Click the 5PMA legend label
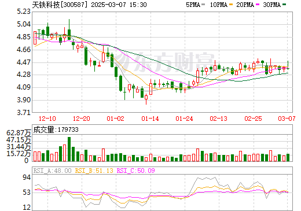Image resolution: width=301 pixels, height=211 pixels. click(193, 5)
